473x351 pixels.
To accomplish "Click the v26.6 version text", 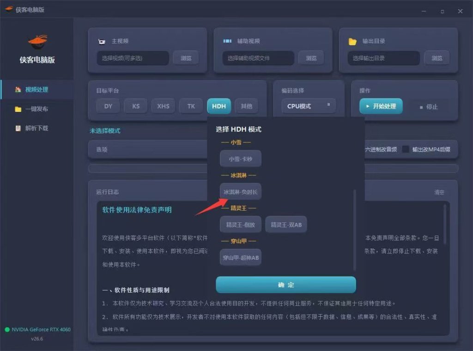I will [x=37, y=339].
